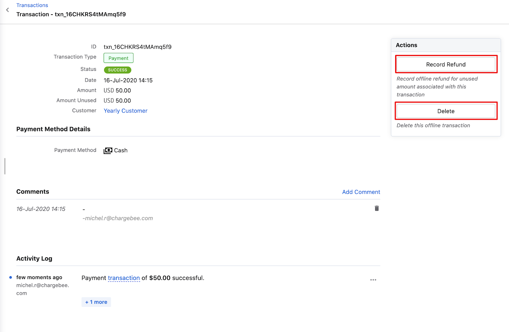Click the left edge scrollbar handle

5,166
